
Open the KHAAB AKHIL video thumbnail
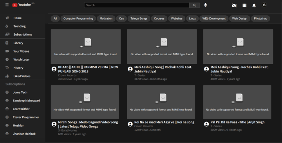(86, 47)
